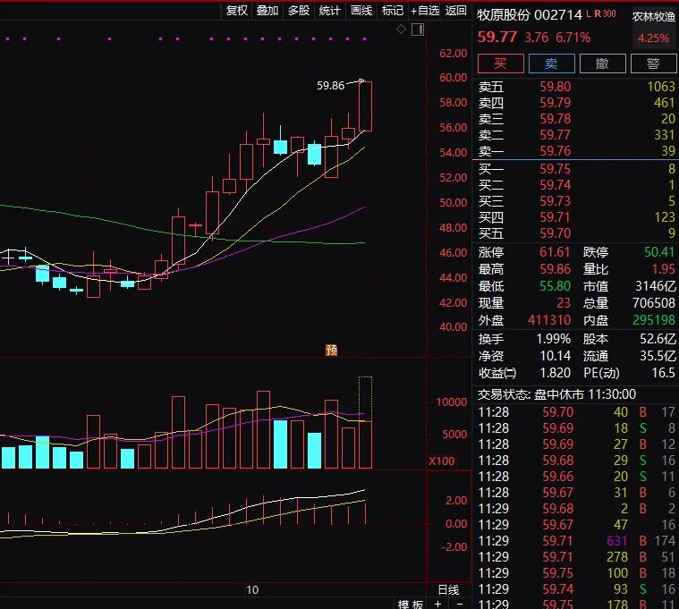Image resolution: width=679 pixels, height=609 pixels.
Task: Click the 返回 back button
Action: click(x=456, y=11)
